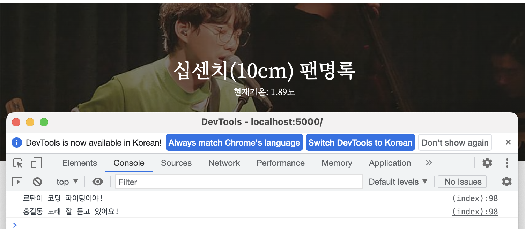Click DevTools - localhost:5000/ title bar
Image resolution: width=525 pixels, height=229 pixels.
[x=262, y=122]
